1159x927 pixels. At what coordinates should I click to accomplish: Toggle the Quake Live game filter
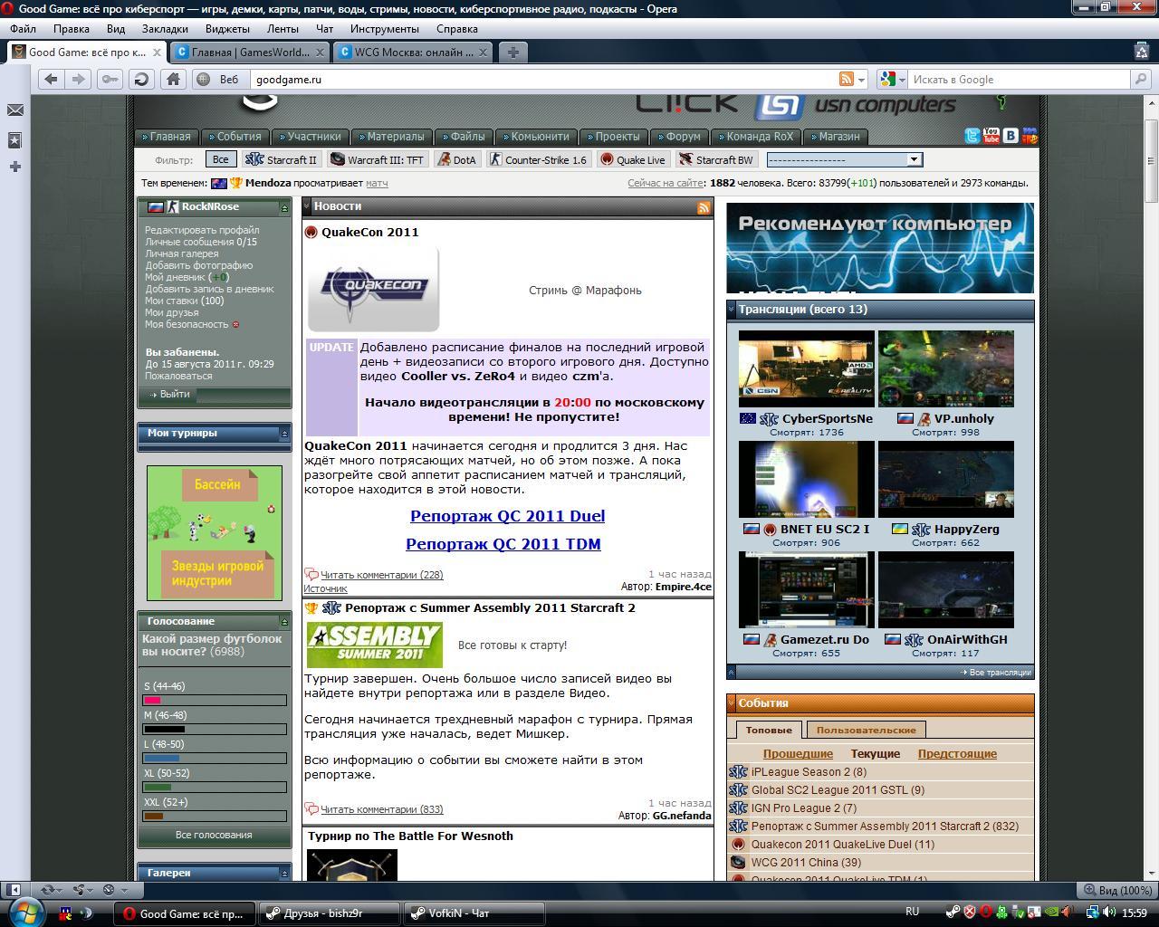pyautogui.click(x=633, y=160)
